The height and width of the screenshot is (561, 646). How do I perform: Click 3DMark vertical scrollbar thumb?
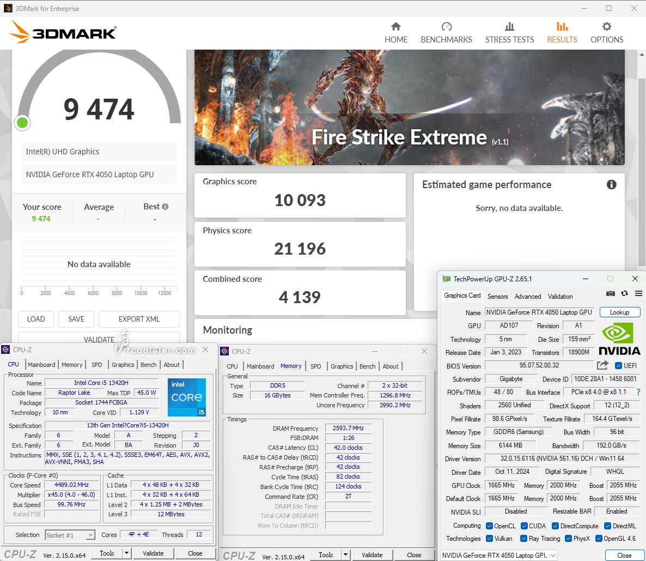tap(642, 171)
